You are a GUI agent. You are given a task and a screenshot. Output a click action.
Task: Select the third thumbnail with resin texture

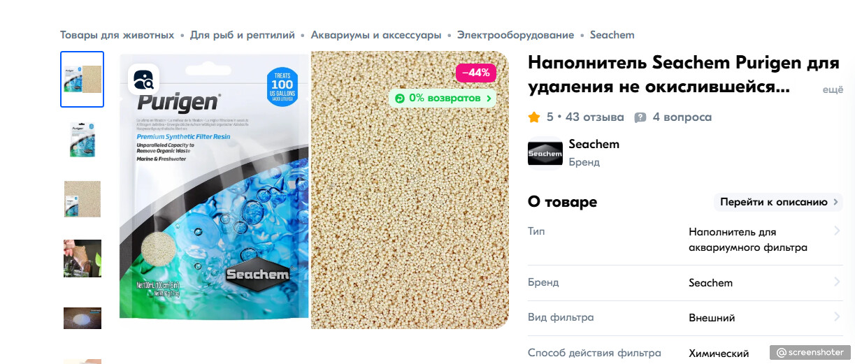pos(82,199)
